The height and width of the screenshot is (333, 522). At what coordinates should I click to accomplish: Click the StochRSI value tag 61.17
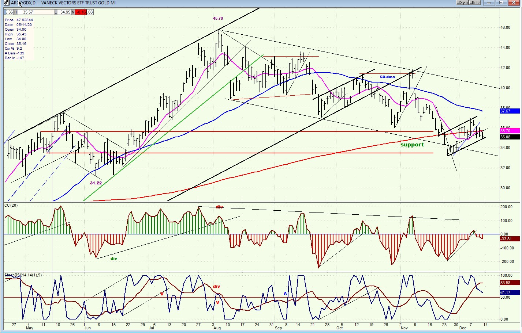click(x=510, y=293)
